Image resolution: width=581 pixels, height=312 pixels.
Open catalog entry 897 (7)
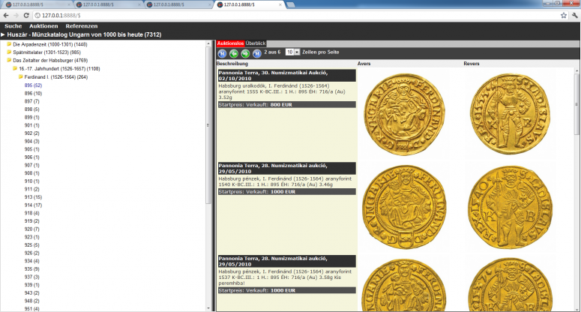pyautogui.click(x=32, y=101)
